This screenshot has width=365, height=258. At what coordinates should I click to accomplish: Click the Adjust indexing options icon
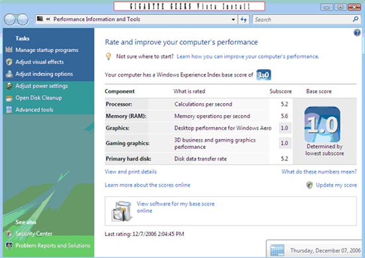(9, 74)
